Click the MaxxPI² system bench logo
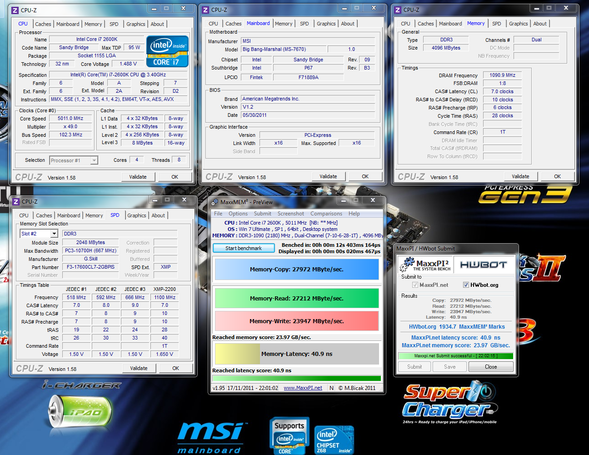The height and width of the screenshot is (455, 589). [426, 265]
